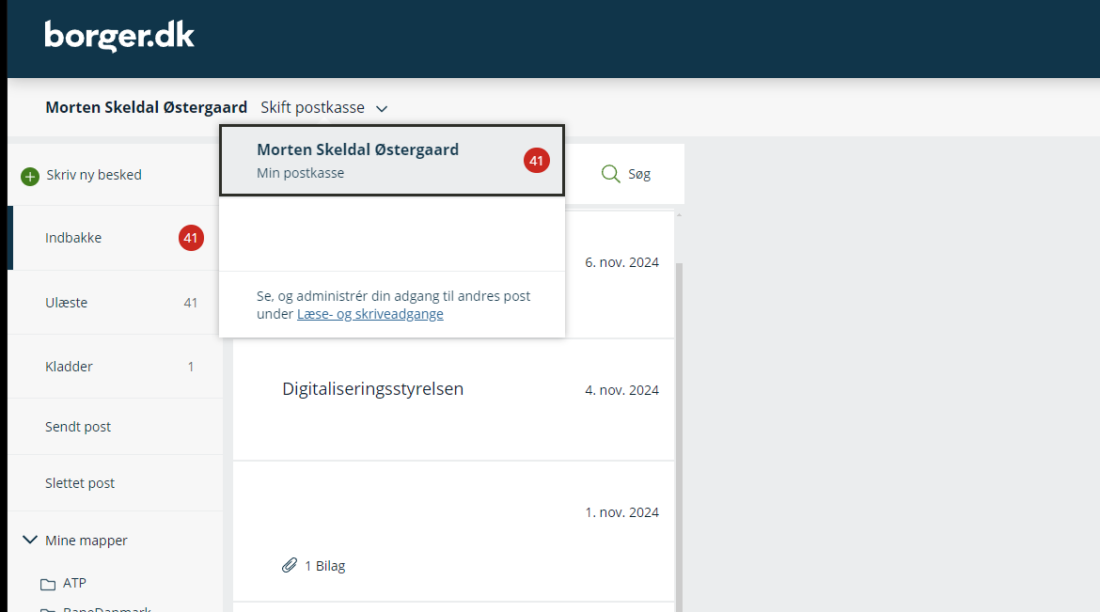The image size is (1100, 612).
Task: Go to Kladder drafts
Action: click(x=69, y=367)
